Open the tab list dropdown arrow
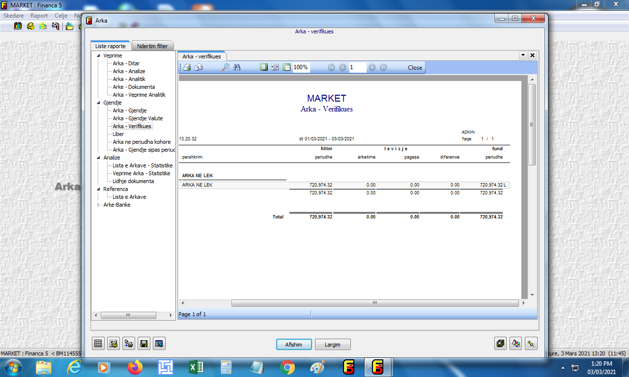Image resolution: width=629 pixels, height=377 pixels. pos(523,55)
